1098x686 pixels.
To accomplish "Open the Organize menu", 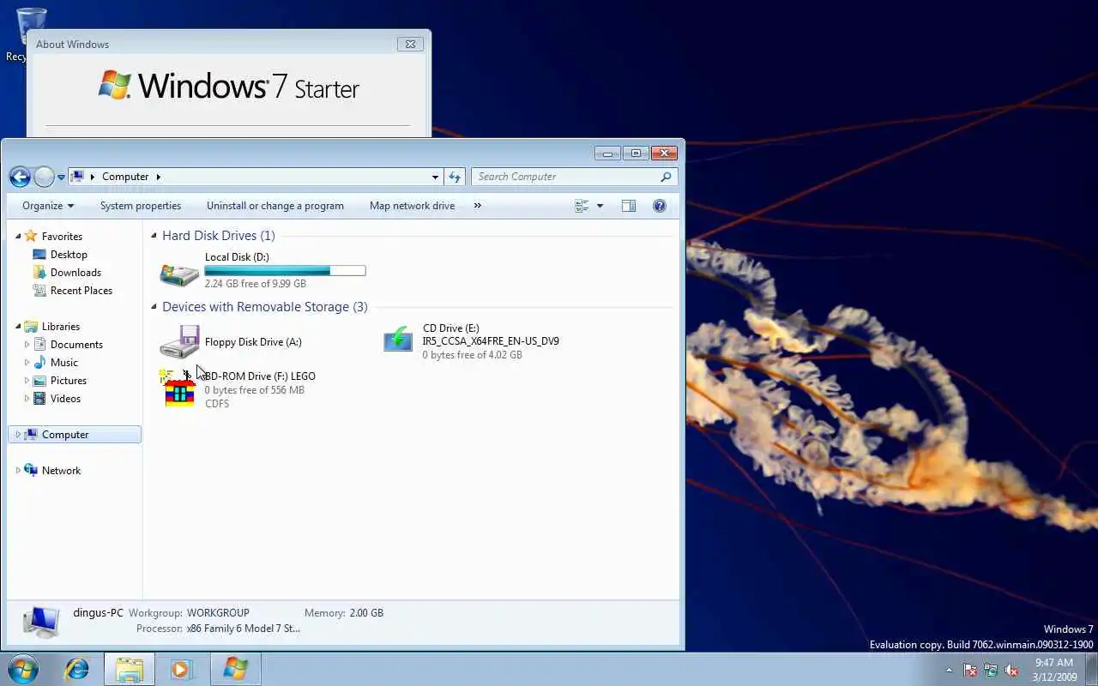I will coord(48,206).
